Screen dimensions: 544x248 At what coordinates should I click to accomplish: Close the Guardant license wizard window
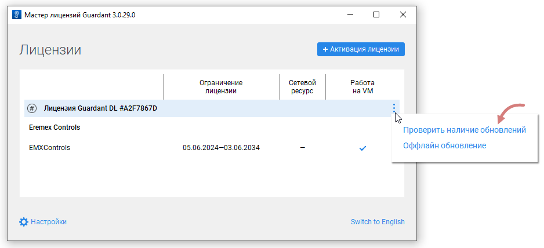tap(403, 14)
